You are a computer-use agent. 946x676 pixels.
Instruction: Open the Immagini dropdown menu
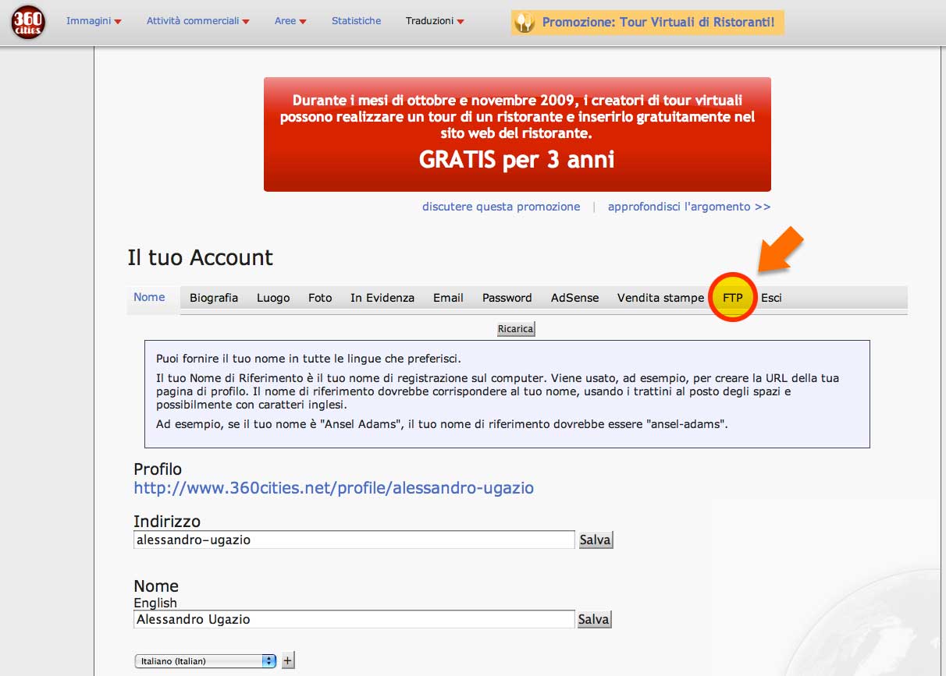[x=94, y=21]
